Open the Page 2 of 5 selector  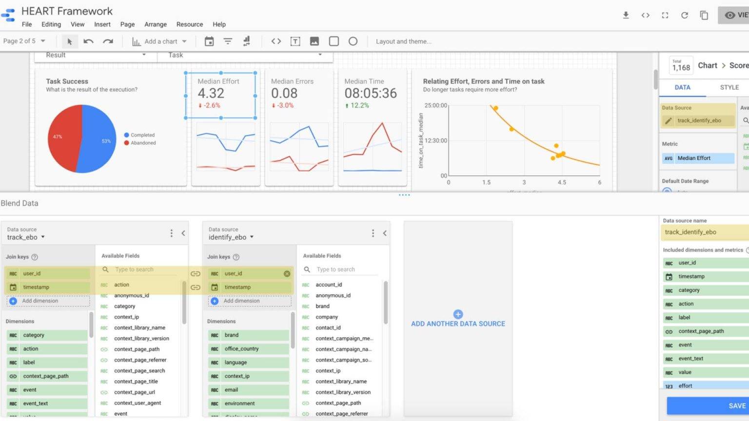tap(24, 41)
